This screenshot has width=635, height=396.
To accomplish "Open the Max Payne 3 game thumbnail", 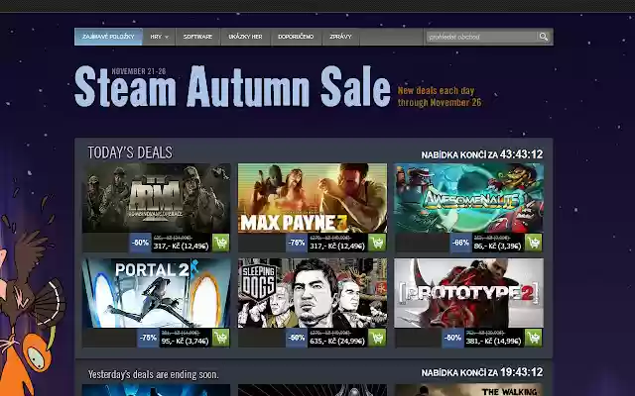I will coord(313,198).
